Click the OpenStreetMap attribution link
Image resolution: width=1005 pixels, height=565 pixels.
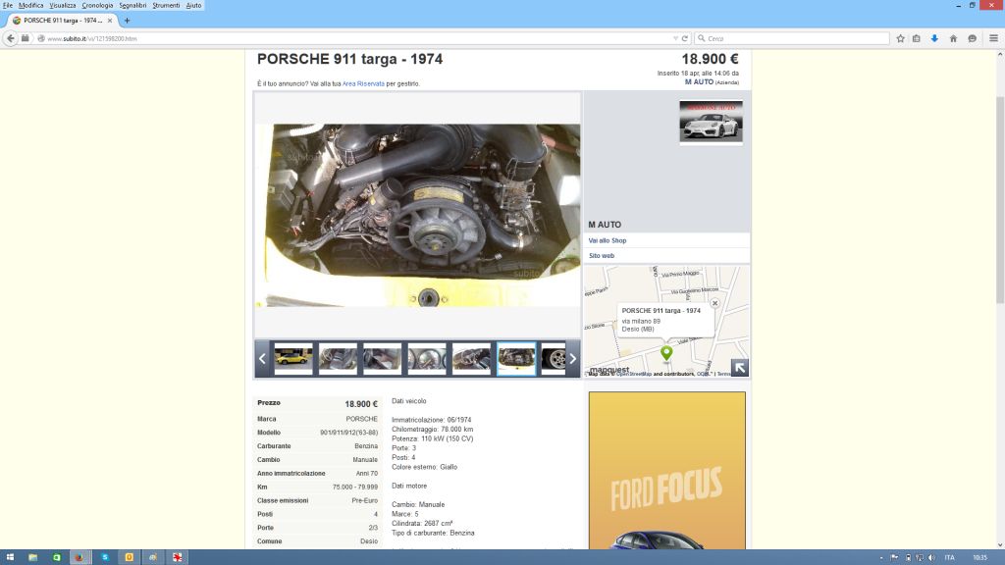tap(633, 374)
